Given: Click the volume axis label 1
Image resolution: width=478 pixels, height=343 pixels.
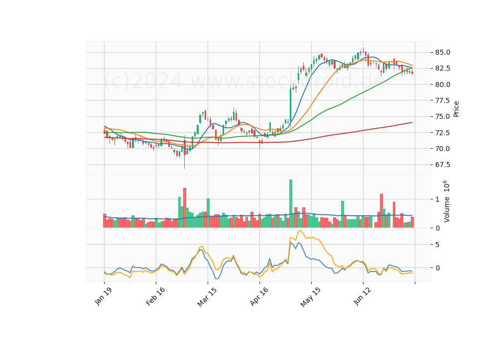Looking at the screenshot, I should pos(438,199).
